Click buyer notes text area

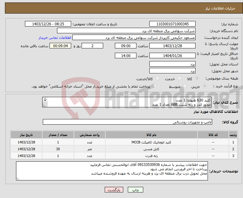pyautogui.click(x=112, y=171)
